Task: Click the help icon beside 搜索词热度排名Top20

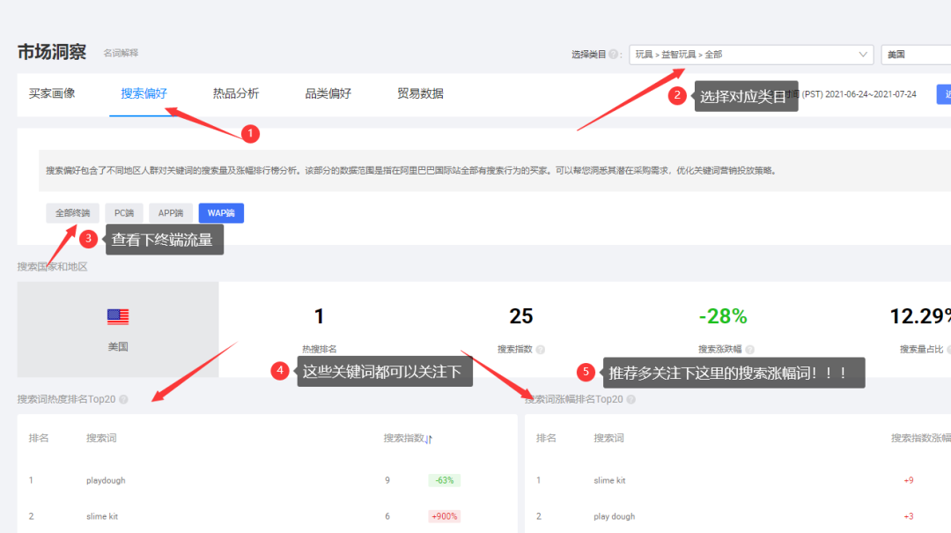Action: (x=124, y=399)
